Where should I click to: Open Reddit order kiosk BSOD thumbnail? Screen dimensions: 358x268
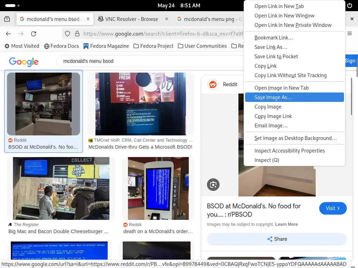pos(158,188)
